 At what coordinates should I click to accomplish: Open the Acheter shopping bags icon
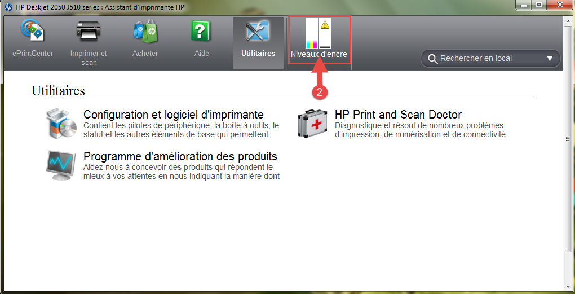click(145, 30)
